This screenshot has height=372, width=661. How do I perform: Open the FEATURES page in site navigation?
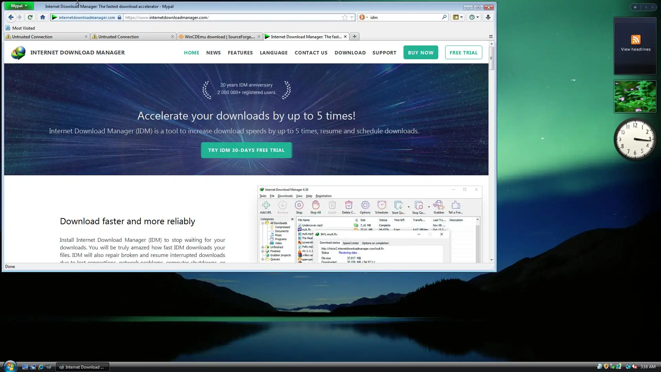point(240,53)
